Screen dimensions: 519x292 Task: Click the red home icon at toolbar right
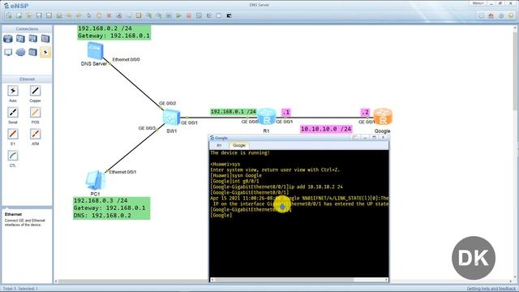(491, 15)
